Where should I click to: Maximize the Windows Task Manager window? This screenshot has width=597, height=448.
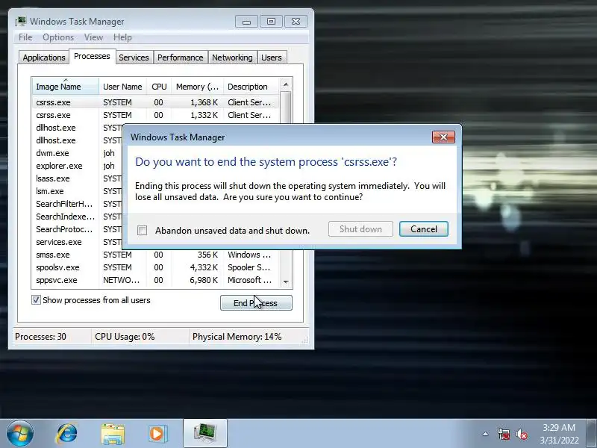[271, 22]
